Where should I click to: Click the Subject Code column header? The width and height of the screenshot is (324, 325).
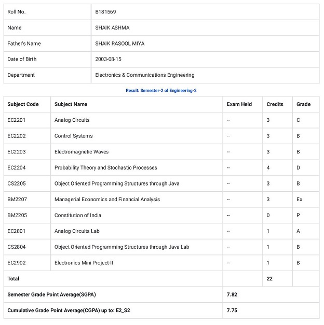tap(23, 104)
